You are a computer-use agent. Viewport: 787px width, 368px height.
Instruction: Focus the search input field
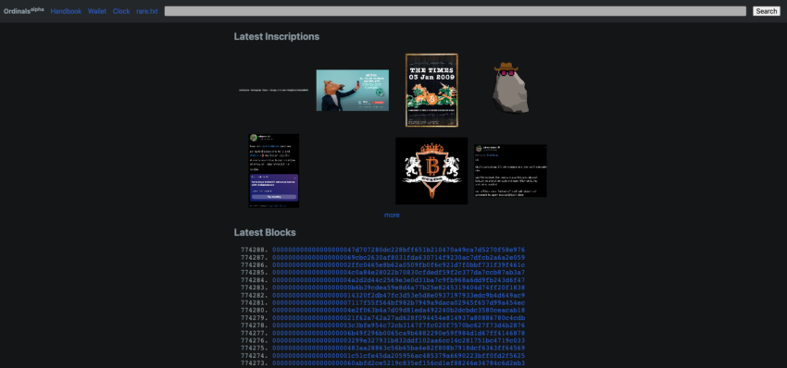pyautogui.click(x=456, y=11)
